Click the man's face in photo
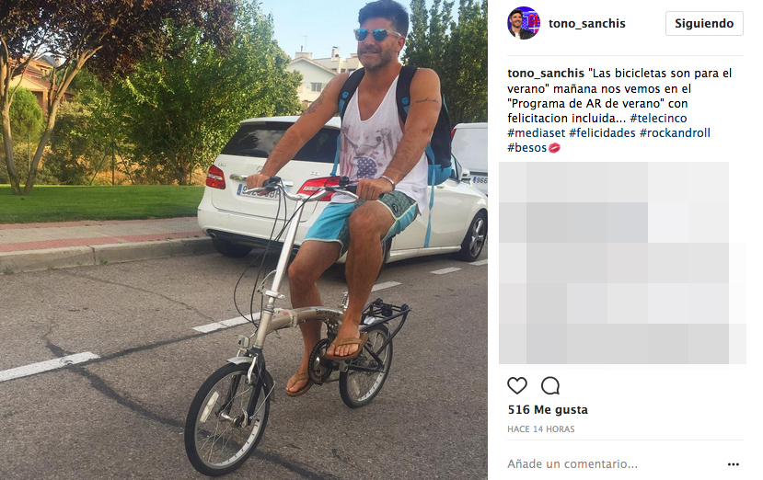763x480 pixels. 377,41
